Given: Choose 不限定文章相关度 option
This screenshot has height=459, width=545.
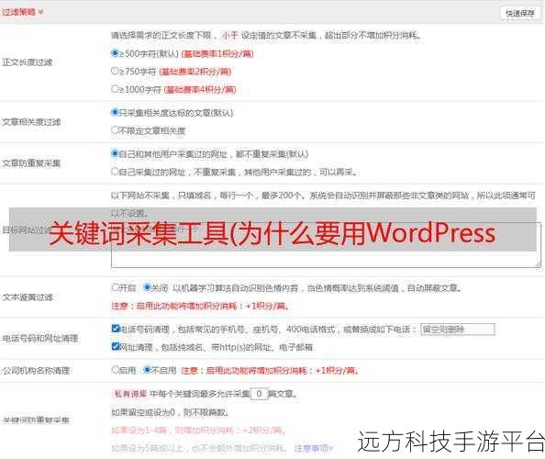Looking at the screenshot, I should pos(115,130).
